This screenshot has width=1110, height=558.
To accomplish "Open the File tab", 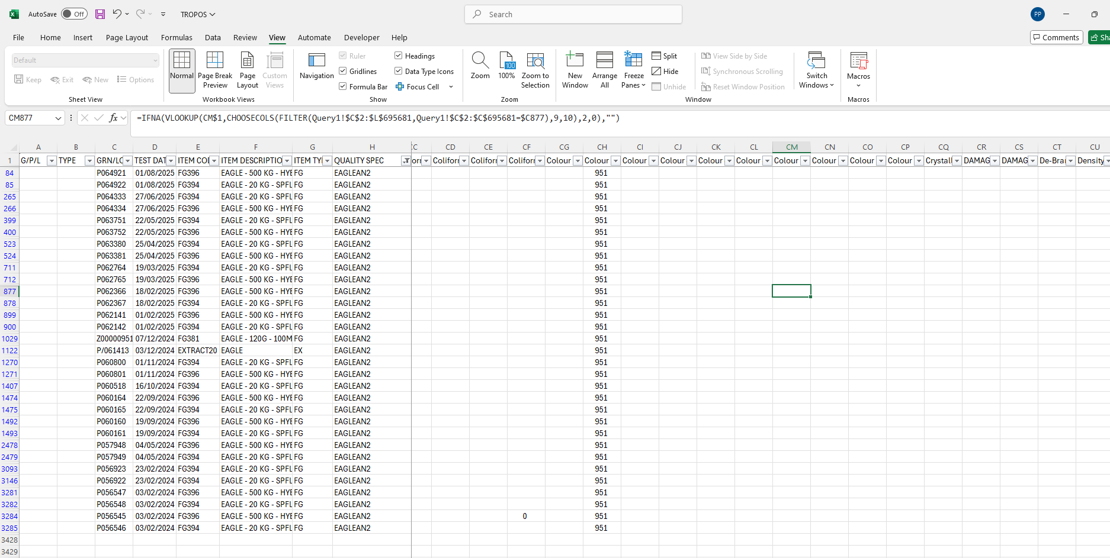I will pyautogui.click(x=18, y=37).
